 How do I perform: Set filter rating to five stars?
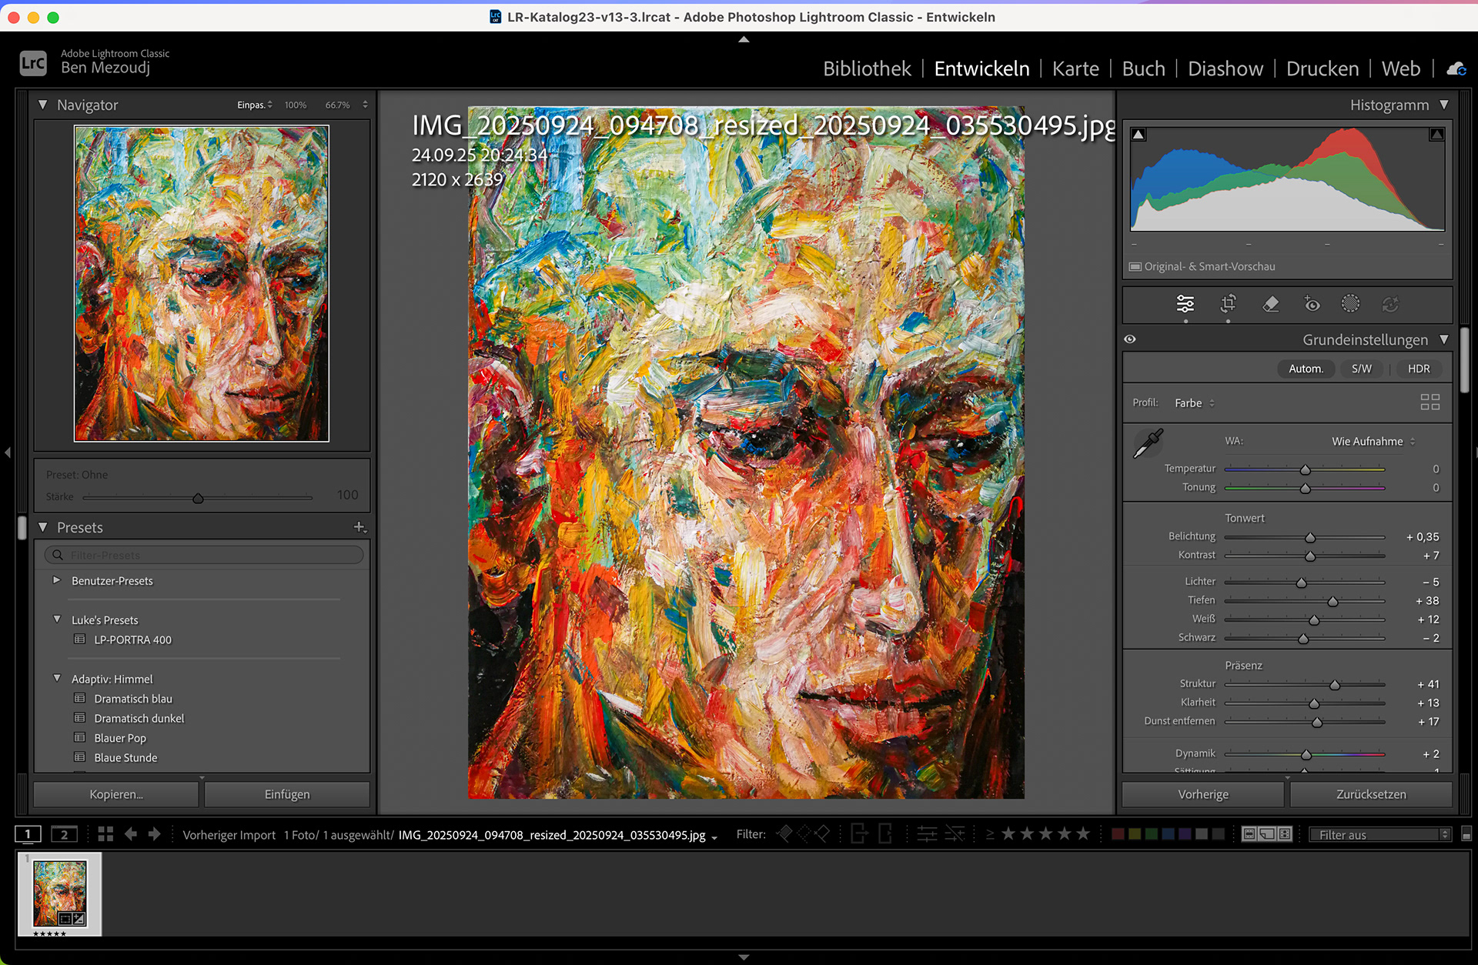click(1083, 833)
